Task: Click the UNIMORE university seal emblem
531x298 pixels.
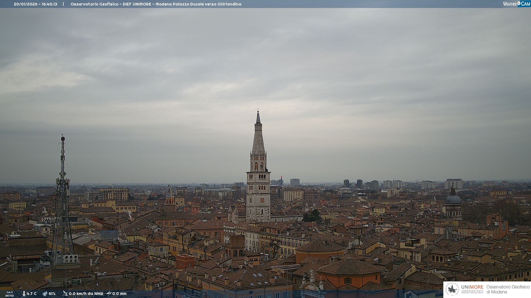Action: point(452,289)
